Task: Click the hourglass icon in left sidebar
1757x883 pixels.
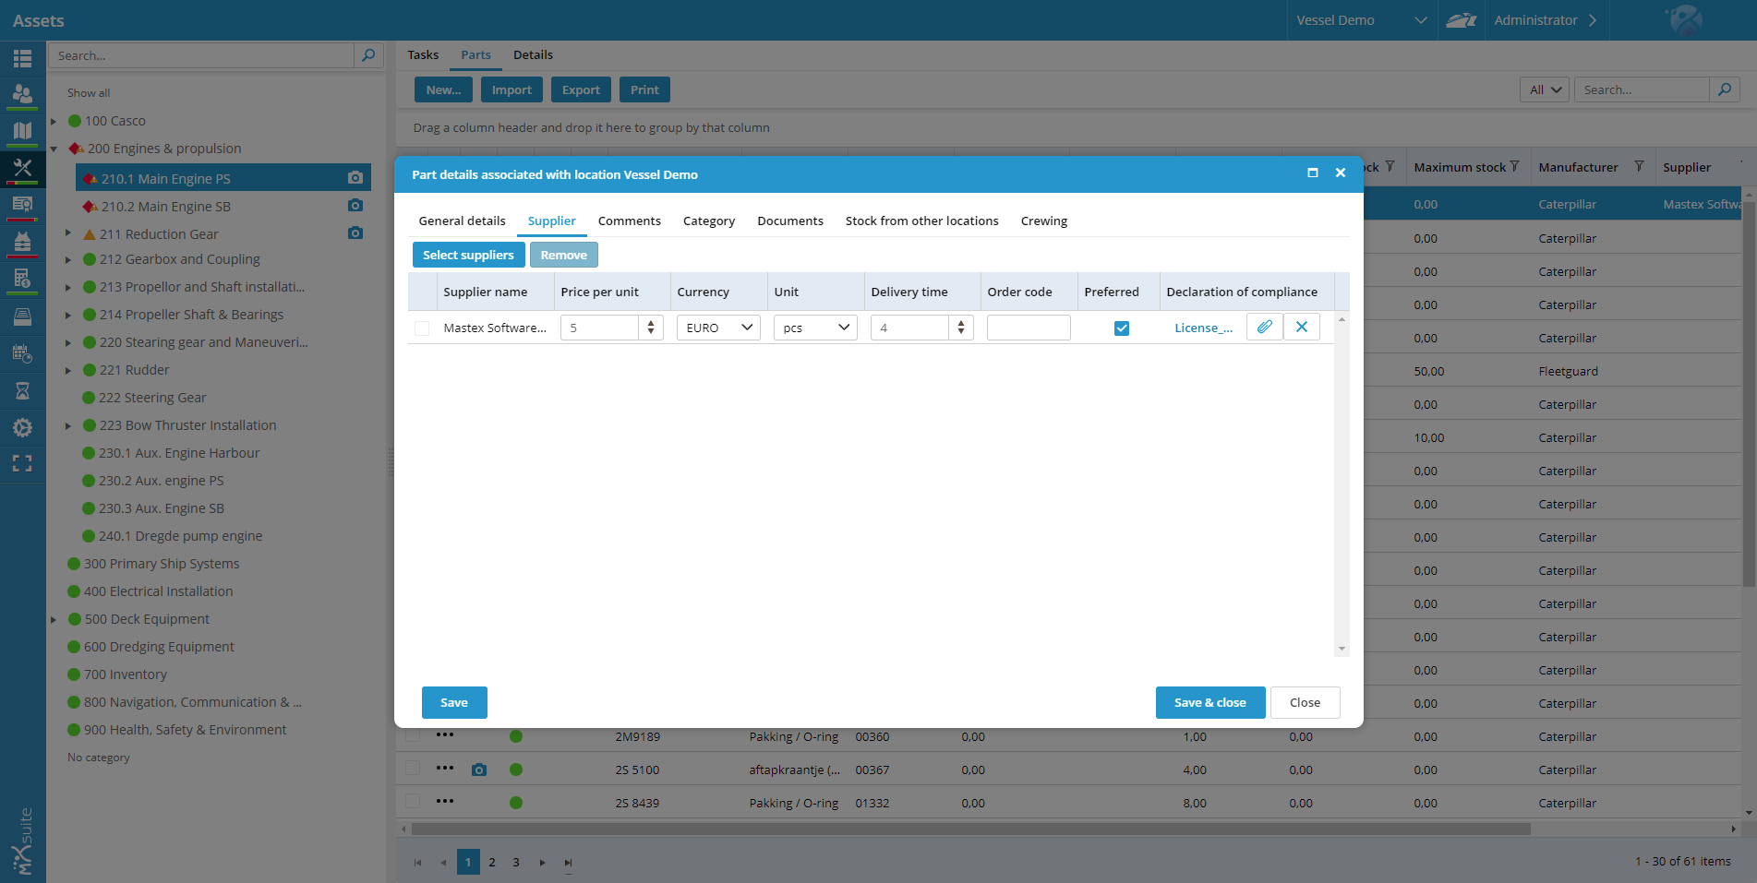Action: coord(22,391)
